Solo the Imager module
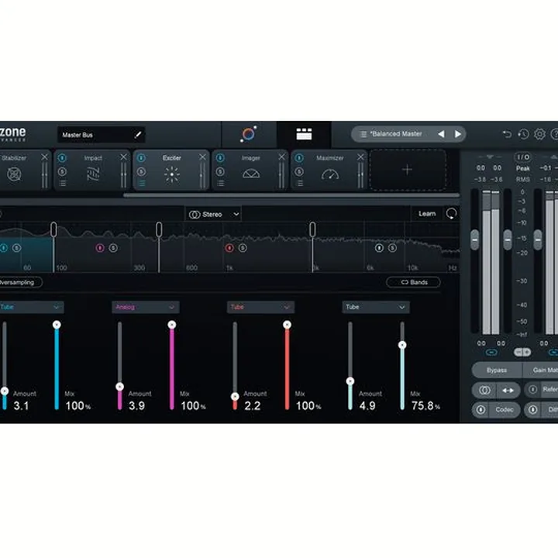 point(220,171)
